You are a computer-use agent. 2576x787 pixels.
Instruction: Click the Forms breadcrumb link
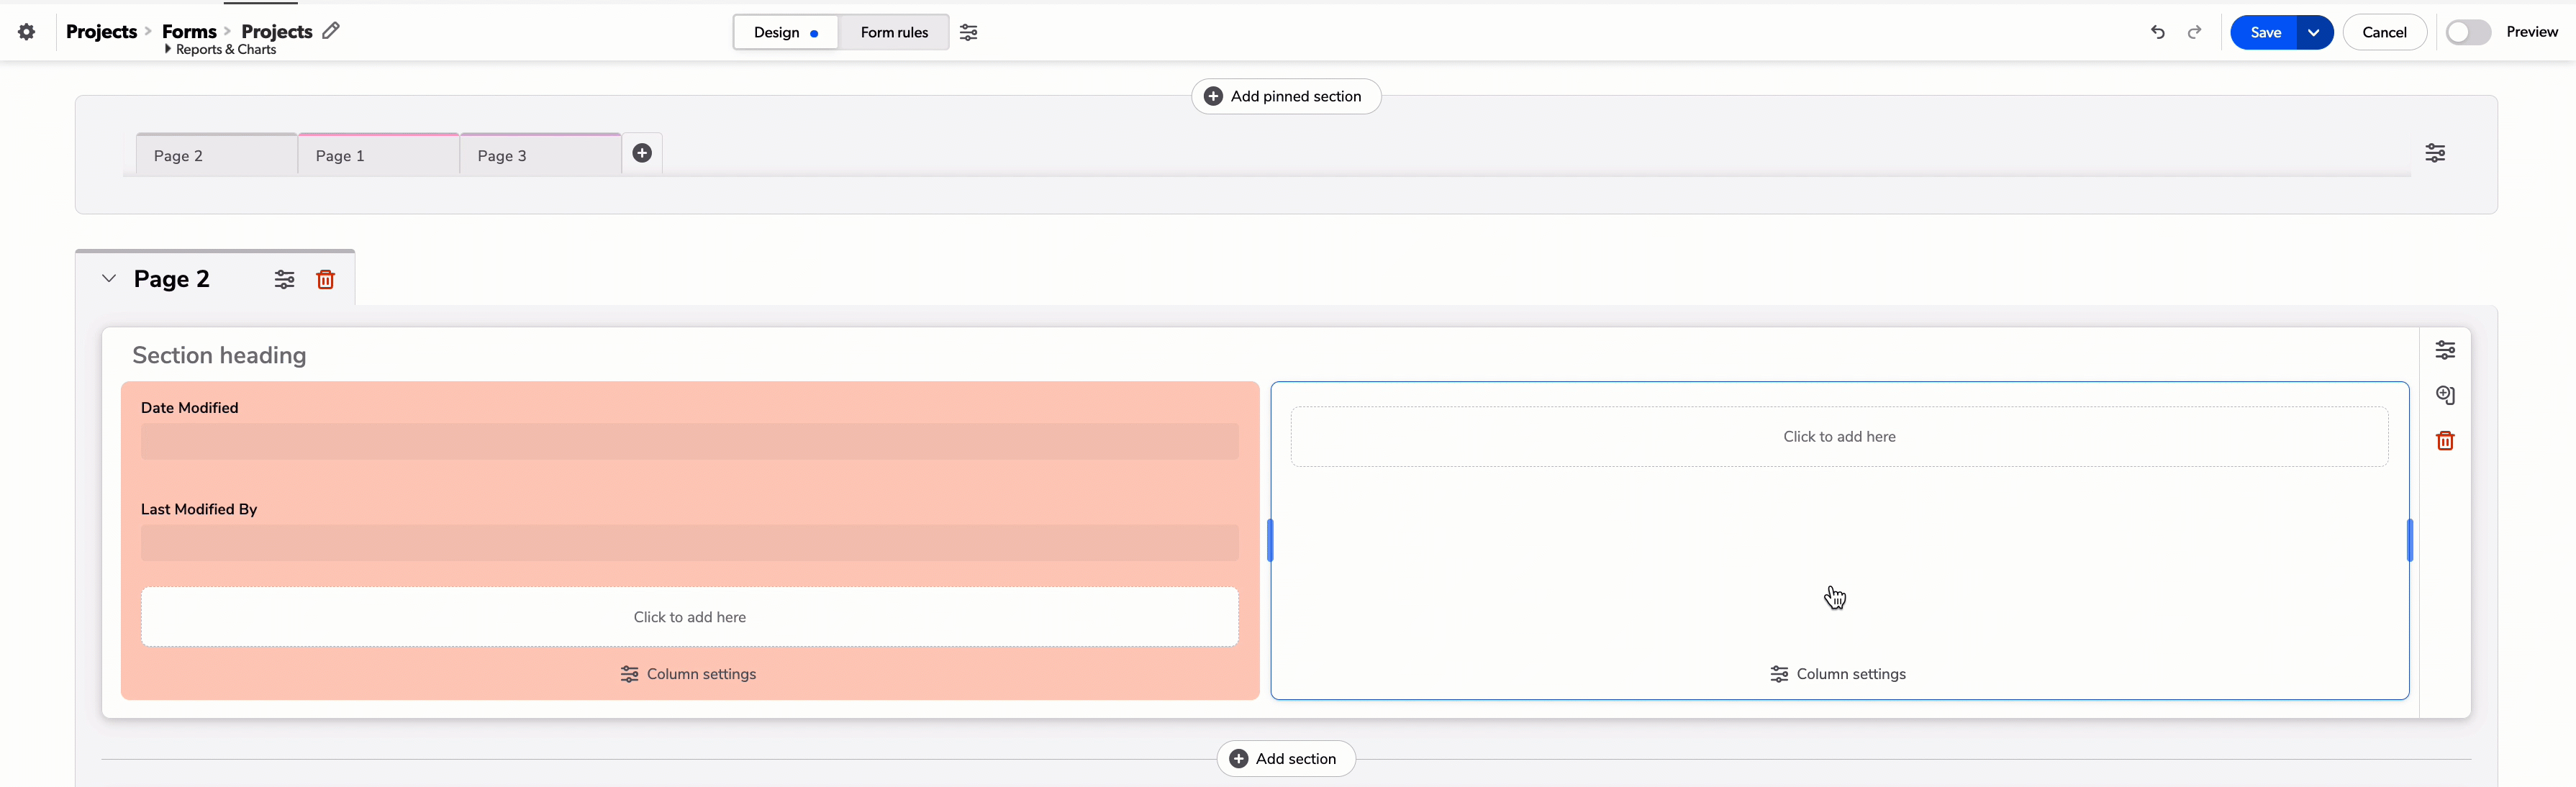[x=189, y=31]
